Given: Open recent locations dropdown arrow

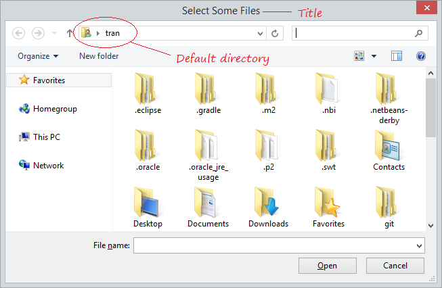Looking at the screenshot, I should point(54,33).
